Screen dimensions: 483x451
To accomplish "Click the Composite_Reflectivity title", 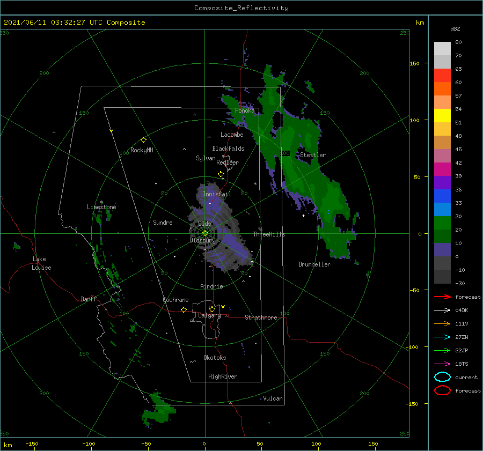I will tap(241, 8).
